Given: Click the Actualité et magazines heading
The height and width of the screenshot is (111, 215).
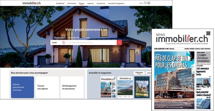Looking at the screenshot, I should coord(100,73).
